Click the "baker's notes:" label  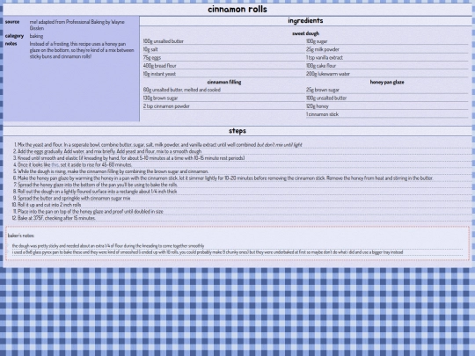(x=21, y=236)
